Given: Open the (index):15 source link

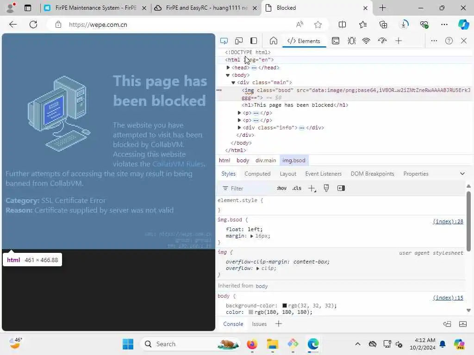Looking at the screenshot, I should pos(448,298).
